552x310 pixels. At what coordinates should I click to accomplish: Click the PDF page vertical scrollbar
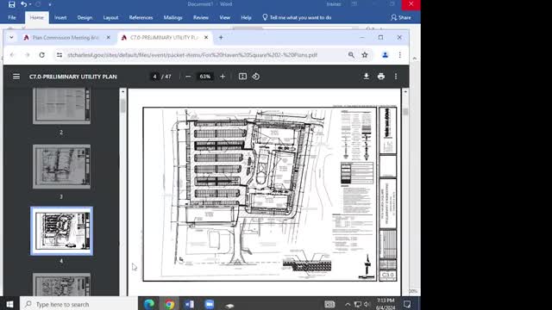(405, 111)
